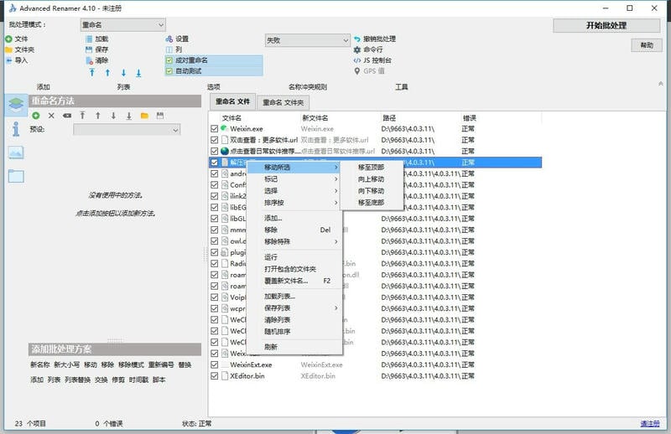671x434 pixels.
Task: Uncheck the Weixin.exe file checkbox
Action: (215, 129)
